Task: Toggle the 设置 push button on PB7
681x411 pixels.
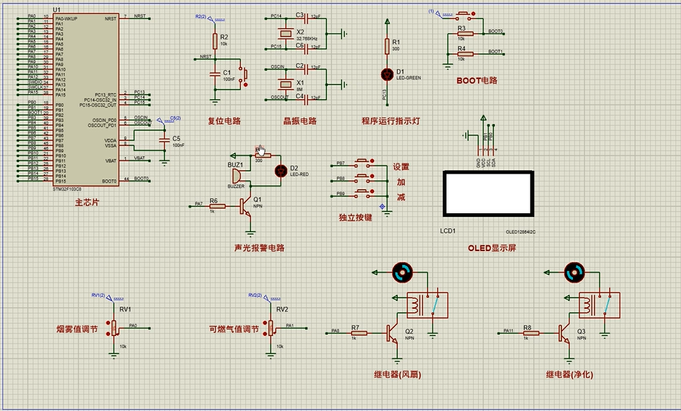Action: click(x=362, y=164)
